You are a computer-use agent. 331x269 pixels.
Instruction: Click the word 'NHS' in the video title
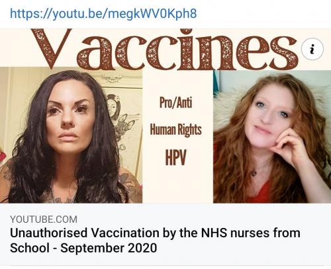pos(214,233)
